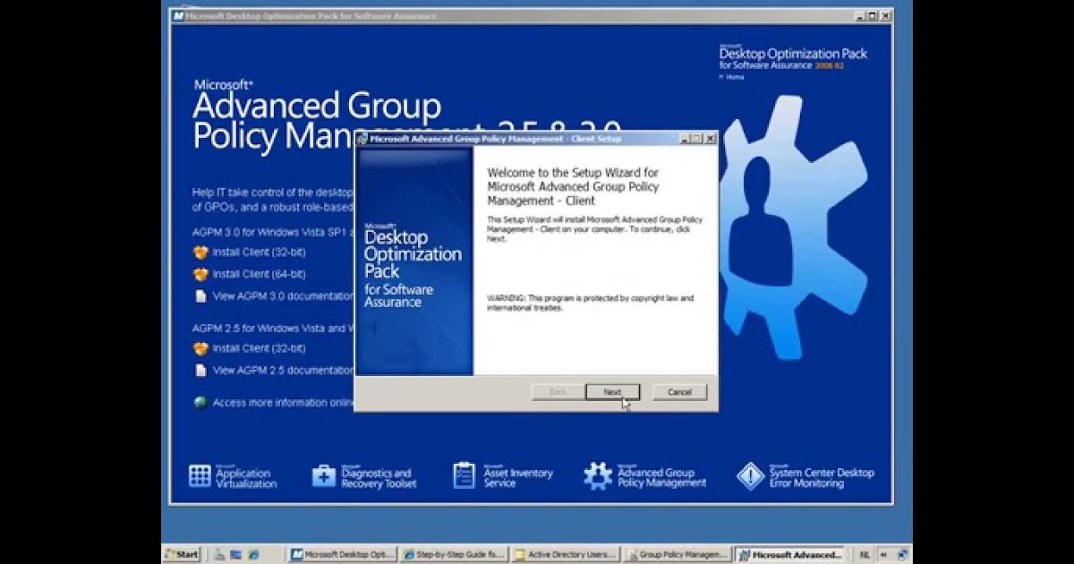The width and height of the screenshot is (1074, 564).
Task: Open the View AGPM 3.0 documentation link
Action: [x=274, y=295]
